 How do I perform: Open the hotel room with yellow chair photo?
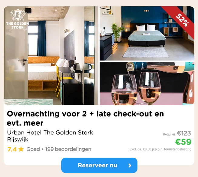51,56
